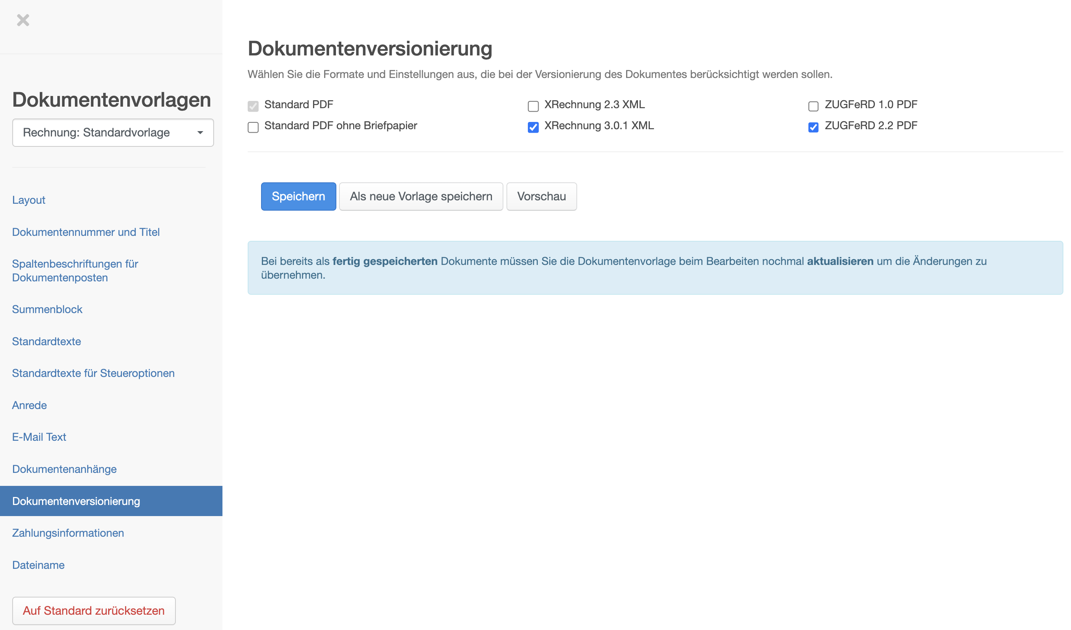Click Als neue Vorlage speichern
1071x630 pixels.
[x=421, y=196]
